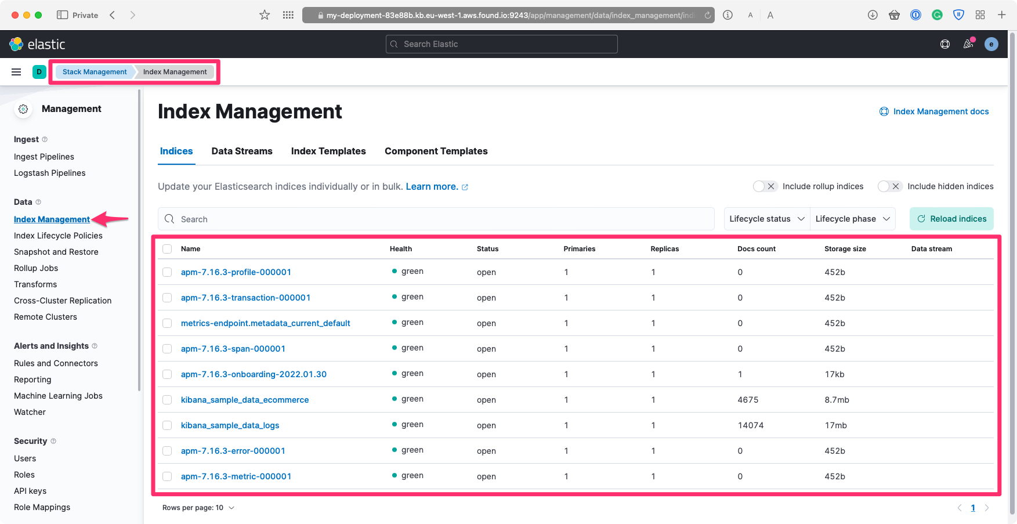Switch to the Index Templates tab

(328, 151)
